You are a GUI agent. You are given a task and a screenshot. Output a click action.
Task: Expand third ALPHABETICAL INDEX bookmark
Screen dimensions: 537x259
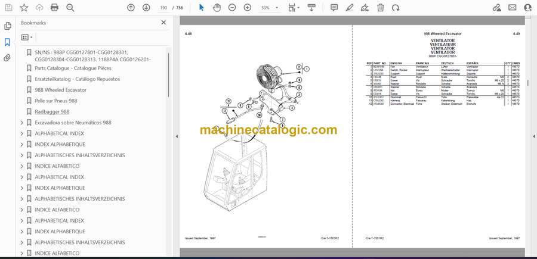click(22, 221)
